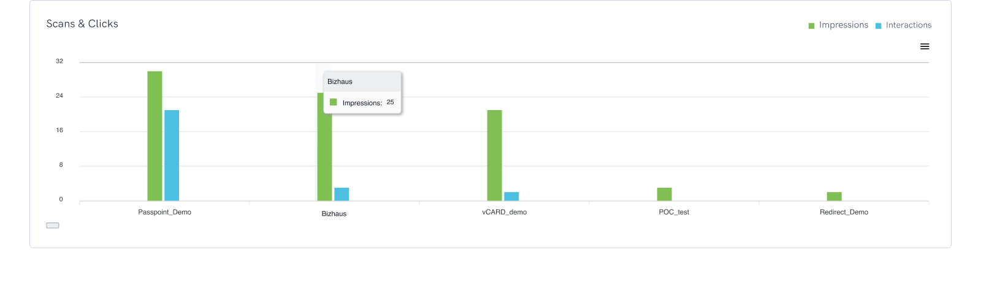This screenshot has width=981, height=307.
Task: Select Passpoint_Demo blue Interactions bar
Action: (172, 155)
